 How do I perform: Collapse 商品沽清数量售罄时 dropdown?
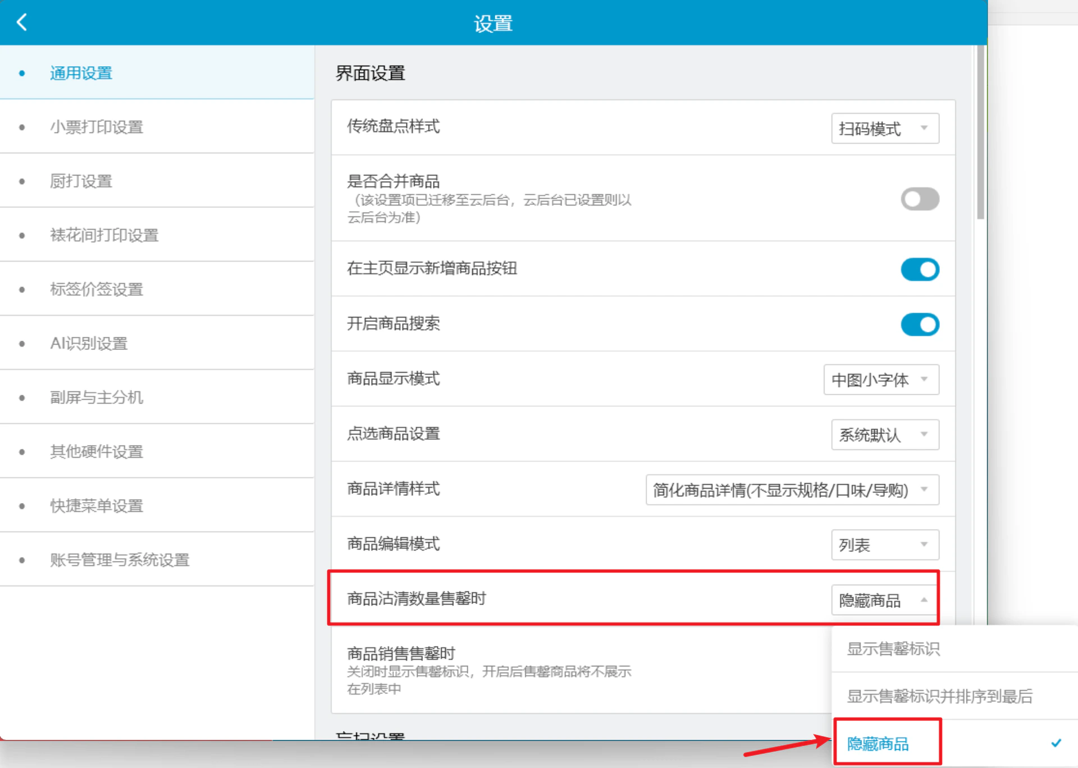click(x=885, y=600)
